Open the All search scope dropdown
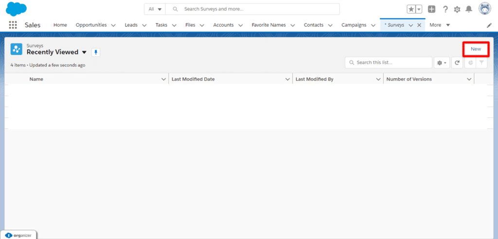498x239 pixels. pos(155,9)
